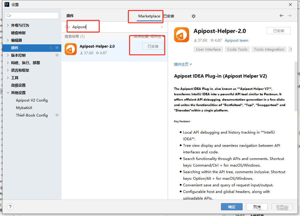Go back with the left arrow

pyautogui.click(x=281, y=16)
